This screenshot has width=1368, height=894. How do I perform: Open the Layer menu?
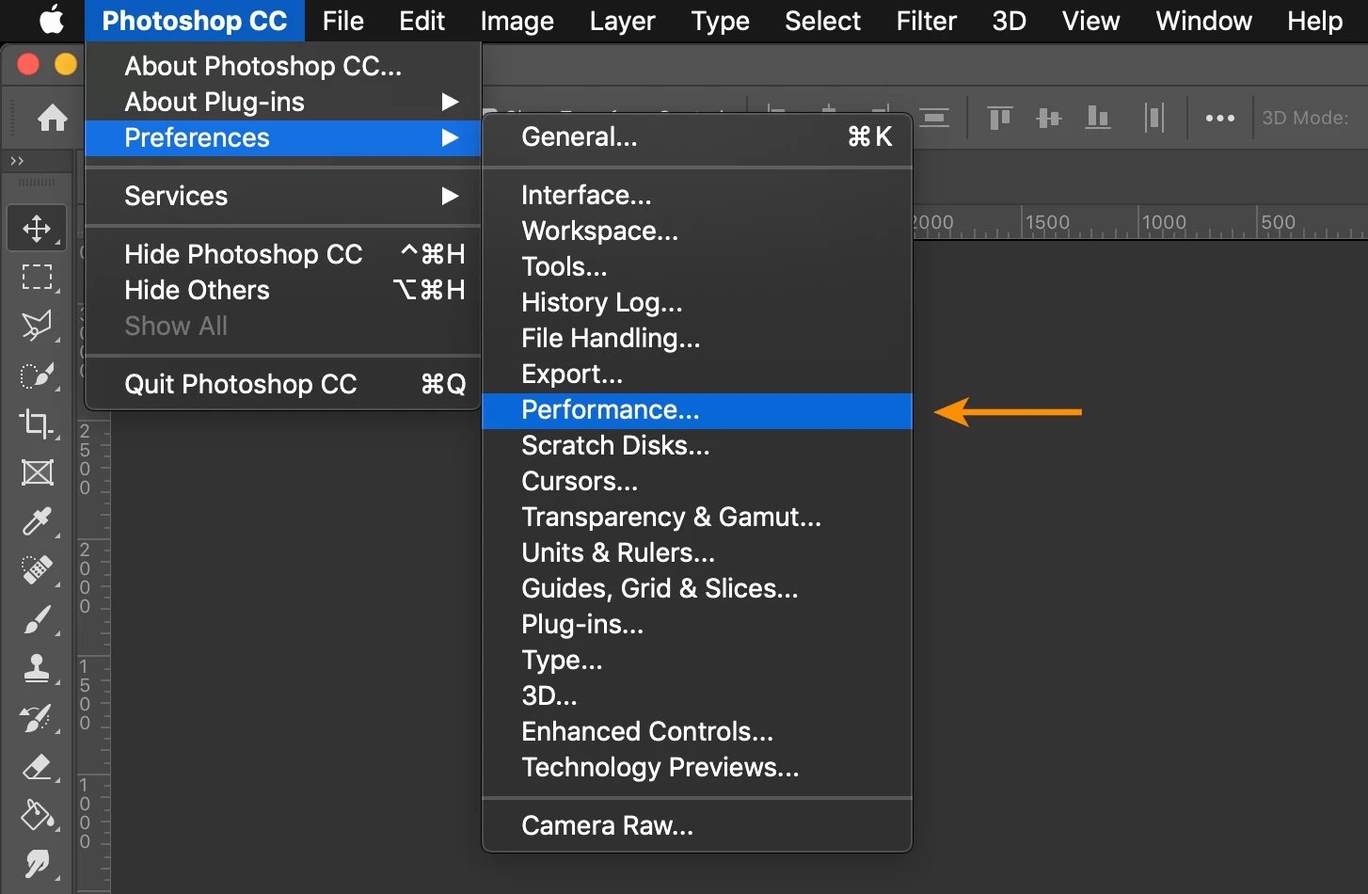click(x=622, y=21)
